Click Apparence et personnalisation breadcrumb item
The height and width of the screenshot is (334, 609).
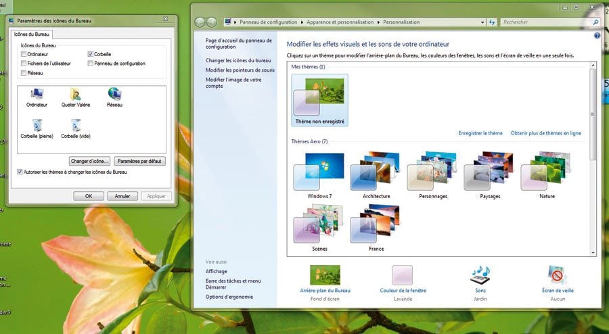[340, 22]
